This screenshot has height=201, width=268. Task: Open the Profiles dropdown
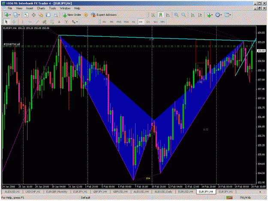17,15
